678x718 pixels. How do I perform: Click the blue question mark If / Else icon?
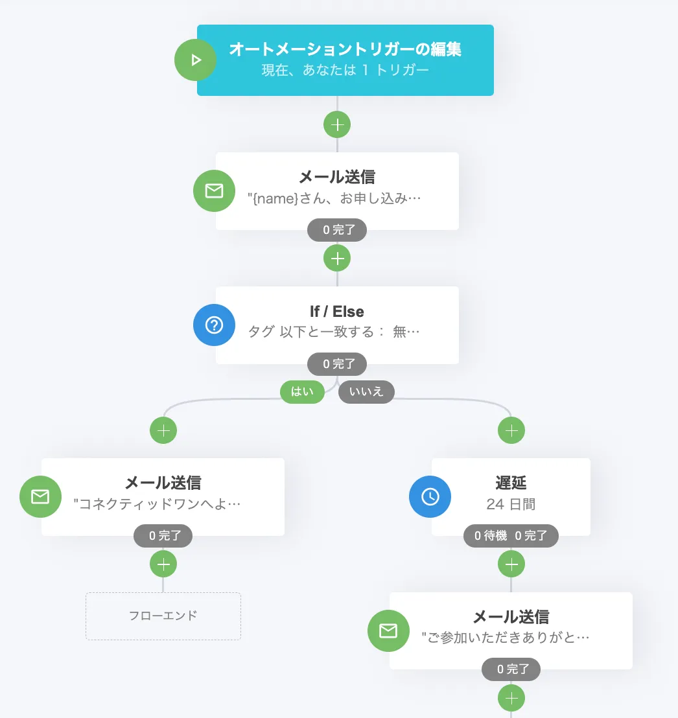[x=214, y=325]
